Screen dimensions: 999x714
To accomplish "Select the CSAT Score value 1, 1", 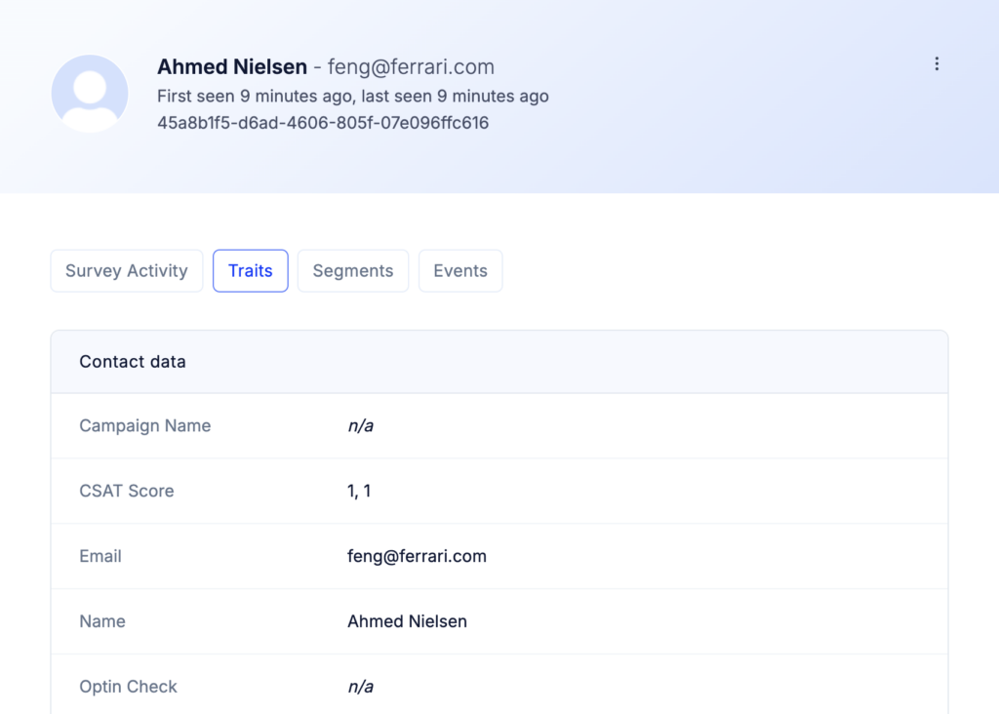I will pyautogui.click(x=359, y=491).
